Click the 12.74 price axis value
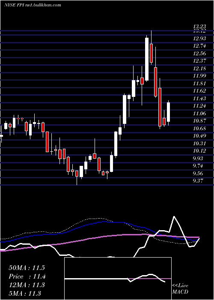Image resolution: width=214 pixels, height=300 pixels. pyautogui.click(x=199, y=46)
